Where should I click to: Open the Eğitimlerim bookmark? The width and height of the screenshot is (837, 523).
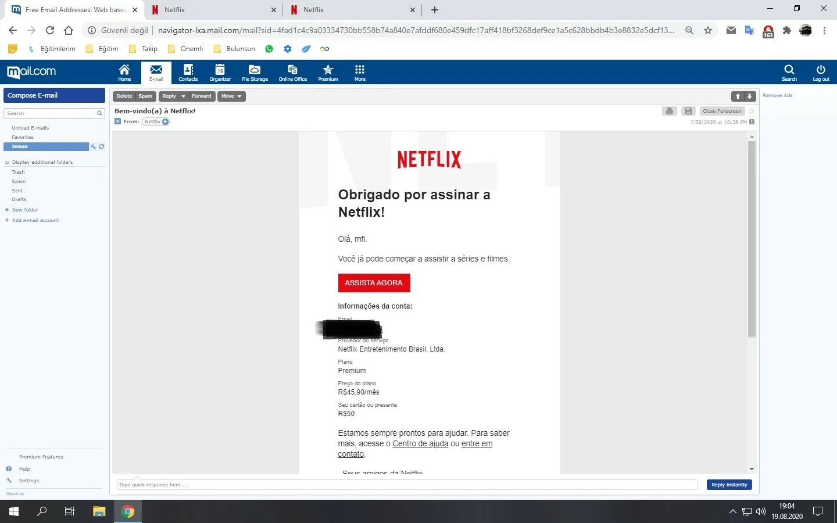coord(52,49)
